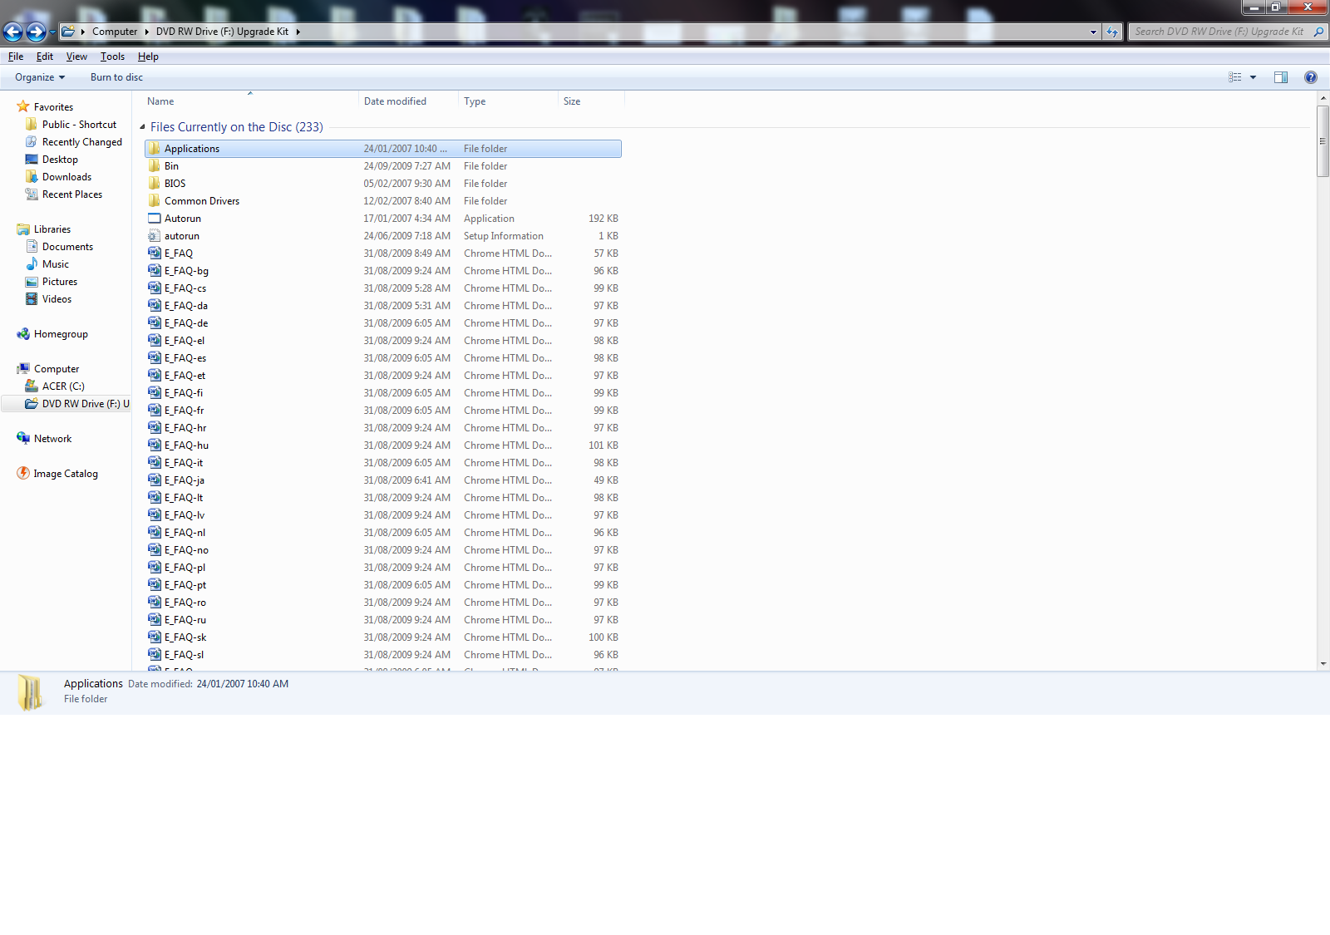The height and width of the screenshot is (935, 1330).
Task: Click the Back navigation arrow
Action: [13, 32]
